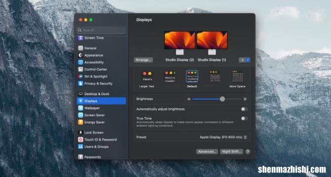
Task: Click the Lock Screen icon
Action: (x=80, y=132)
